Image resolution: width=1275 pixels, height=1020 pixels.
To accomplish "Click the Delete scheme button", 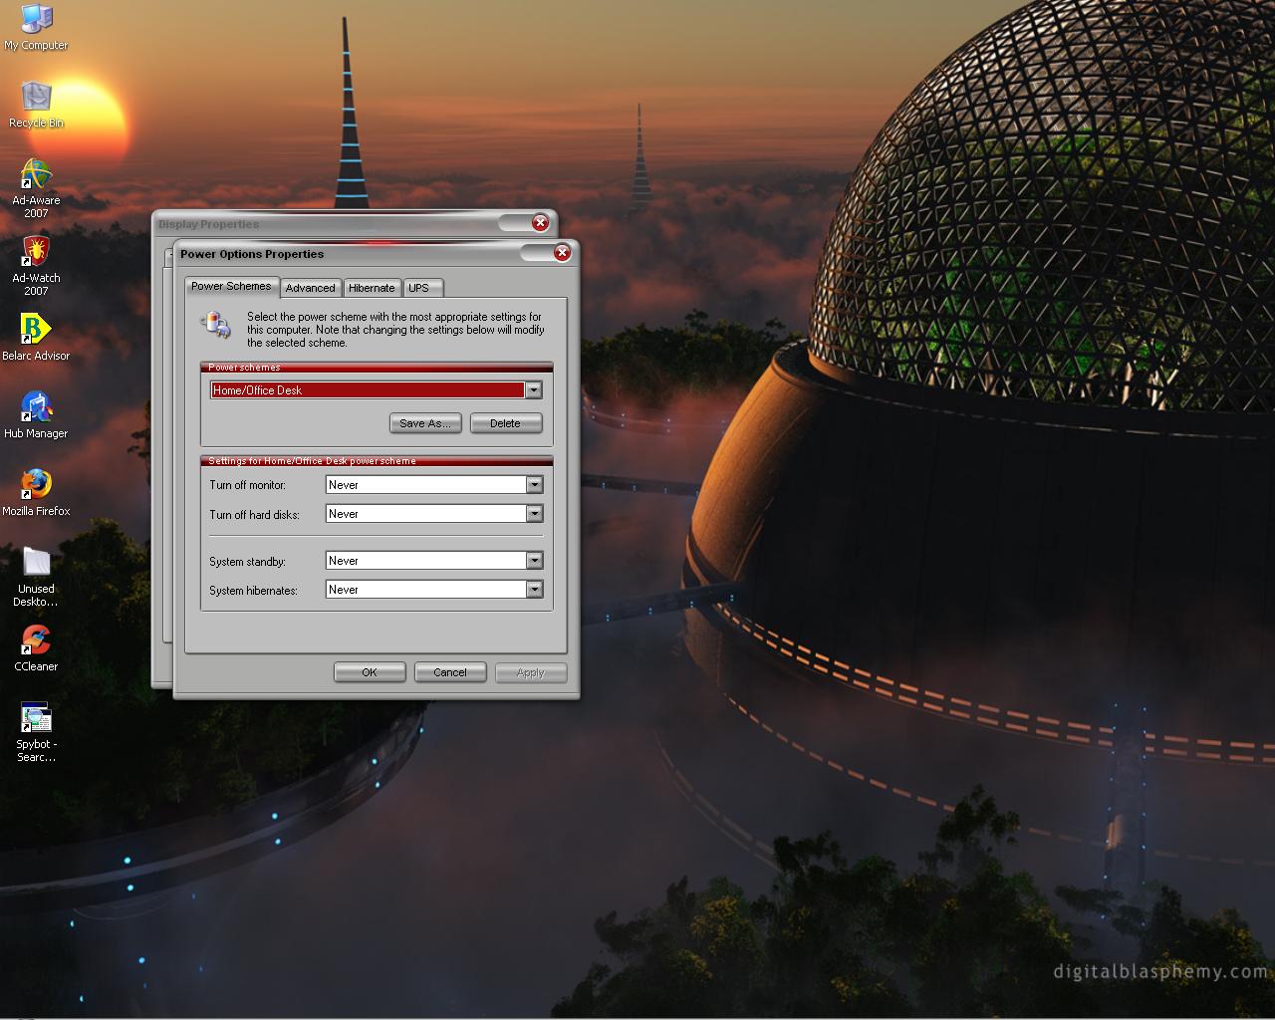I will pyautogui.click(x=505, y=423).
